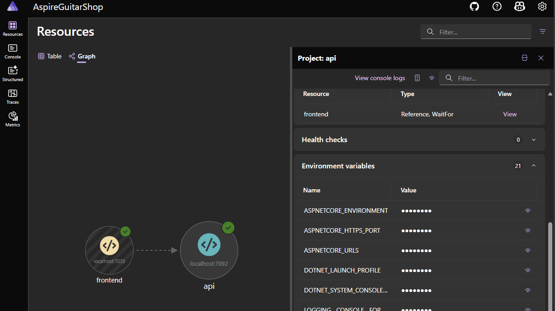Open the GitHub repository icon
The height and width of the screenshot is (311, 555).
[474, 7]
